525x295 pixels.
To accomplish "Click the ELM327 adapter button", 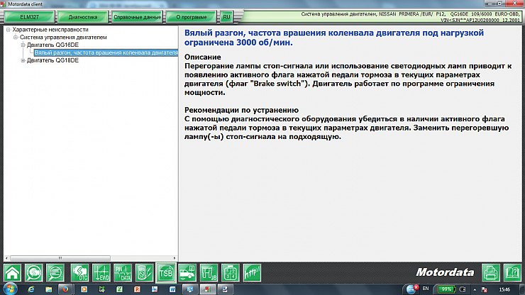I will 29,17.
